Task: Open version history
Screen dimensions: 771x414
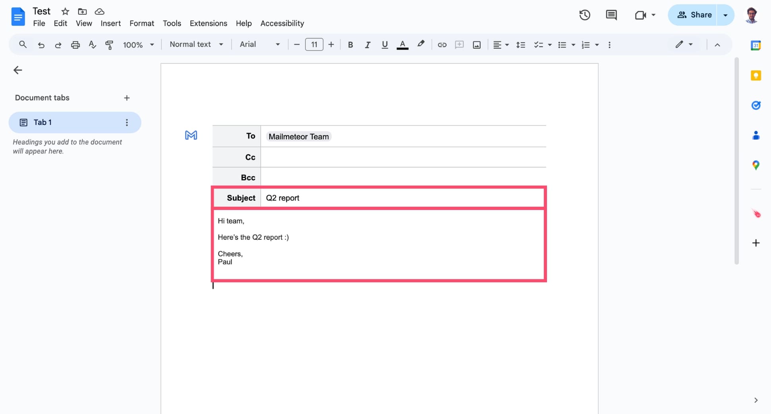Action: click(584, 15)
